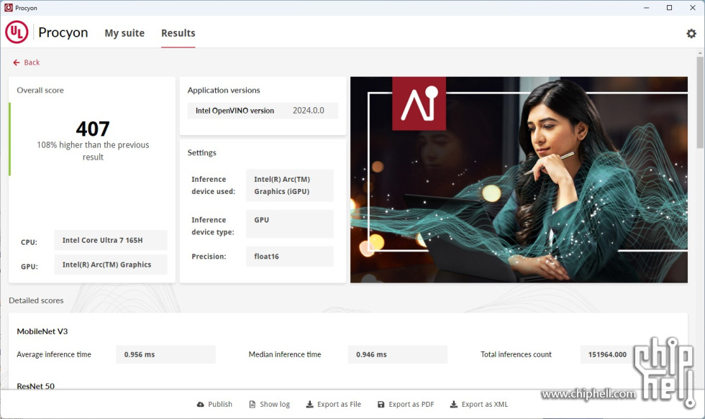Click the Median inference time label
705x419 pixels.
click(285, 354)
